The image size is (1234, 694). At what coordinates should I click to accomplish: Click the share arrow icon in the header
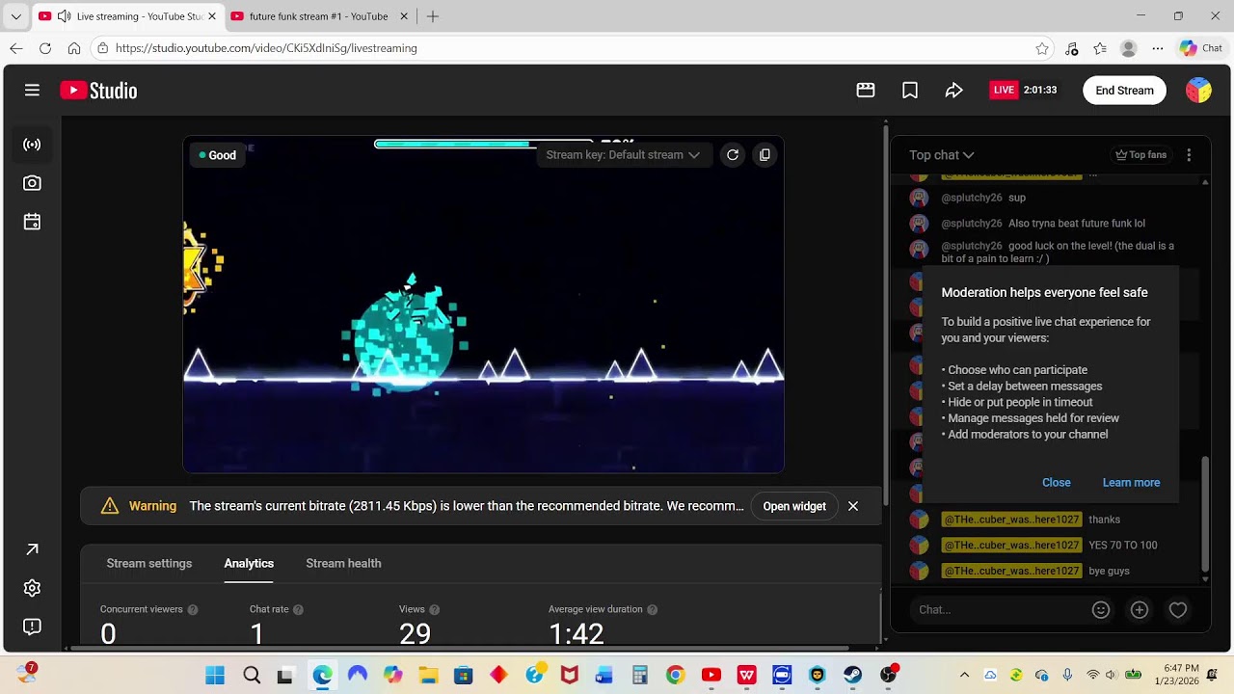tap(953, 90)
